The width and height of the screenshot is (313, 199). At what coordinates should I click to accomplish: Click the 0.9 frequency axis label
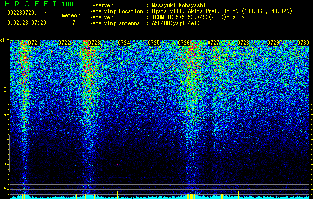point(4,114)
